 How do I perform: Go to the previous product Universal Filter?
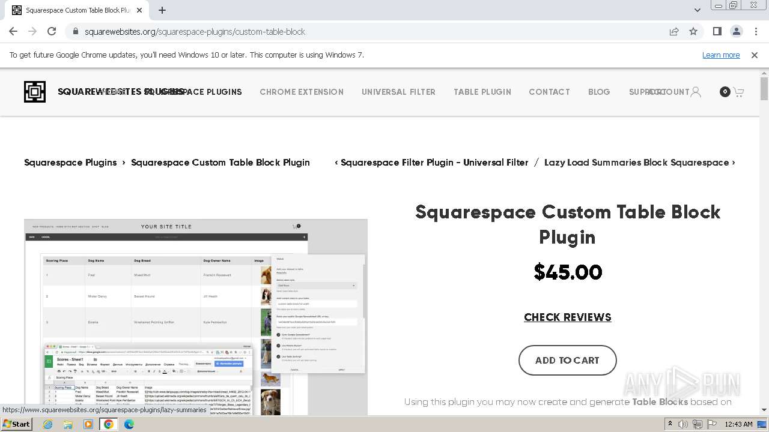click(431, 163)
